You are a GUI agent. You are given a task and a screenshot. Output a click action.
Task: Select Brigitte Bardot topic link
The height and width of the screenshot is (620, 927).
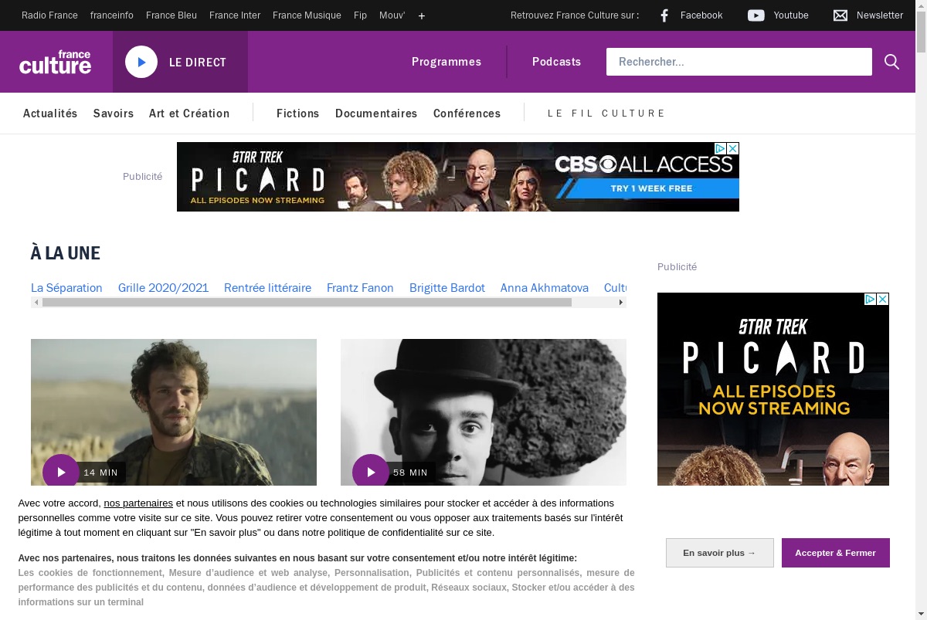pyautogui.click(x=447, y=288)
